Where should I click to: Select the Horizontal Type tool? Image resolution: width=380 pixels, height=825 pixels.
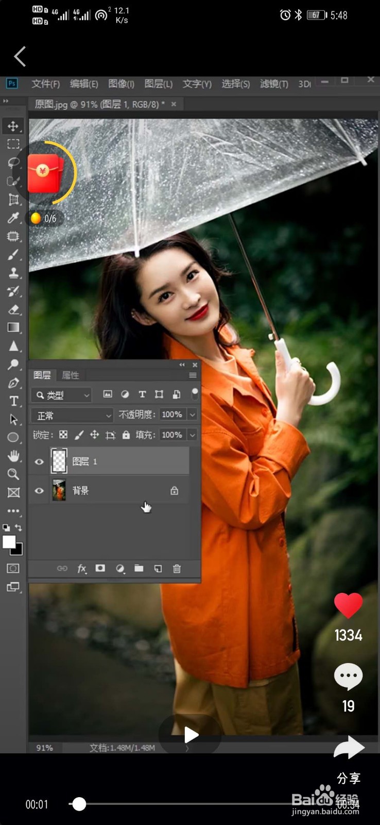coord(13,401)
